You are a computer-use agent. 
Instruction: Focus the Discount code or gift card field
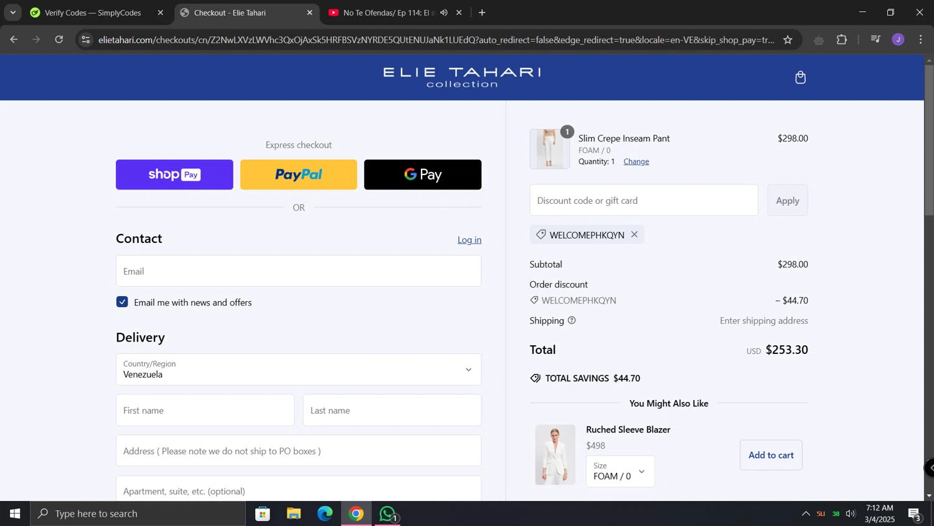[644, 200]
